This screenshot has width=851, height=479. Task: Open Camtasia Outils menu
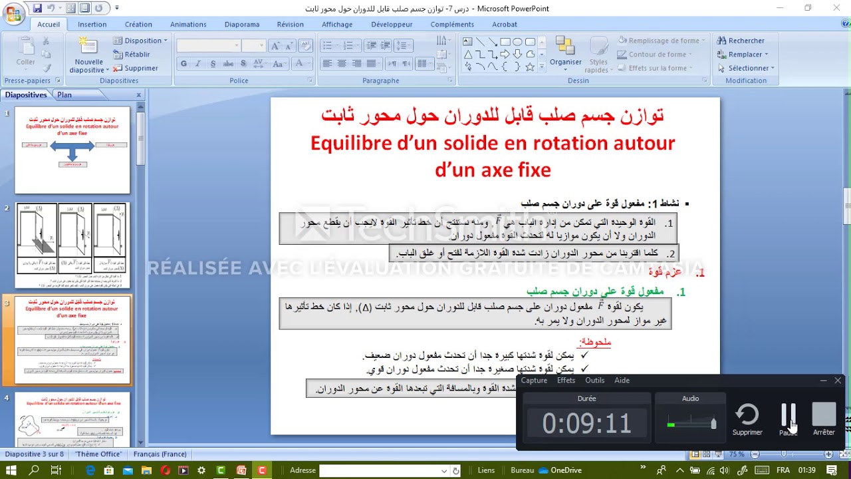[x=594, y=381]
